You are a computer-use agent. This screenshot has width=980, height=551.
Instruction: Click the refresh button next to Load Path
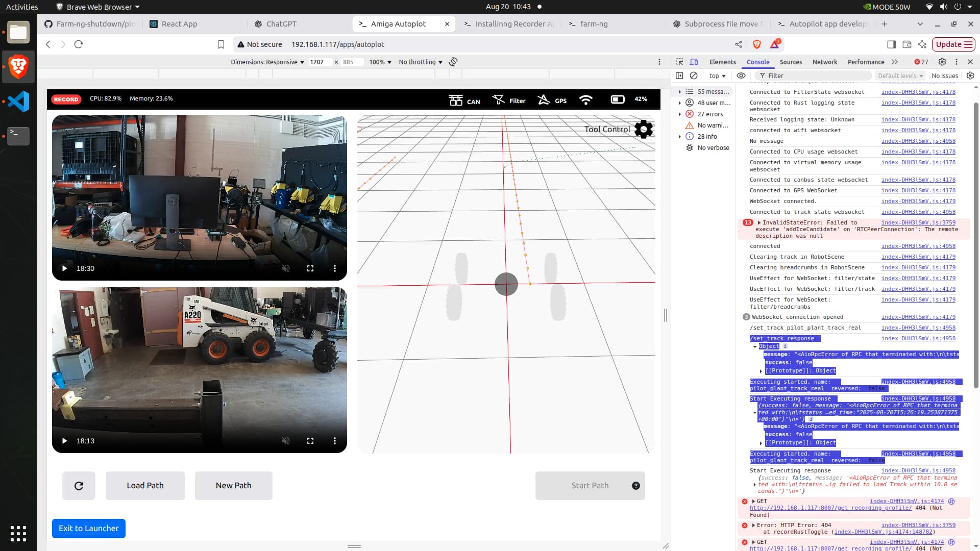click(x=79, y=485)
